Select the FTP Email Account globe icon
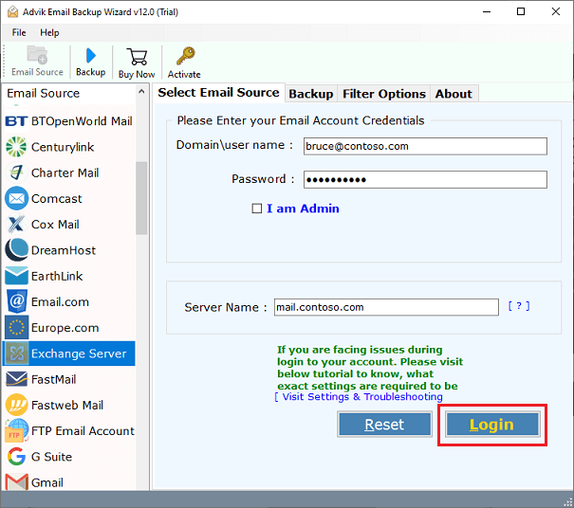This screenshot has height=508, width=574. coord(17,431)
